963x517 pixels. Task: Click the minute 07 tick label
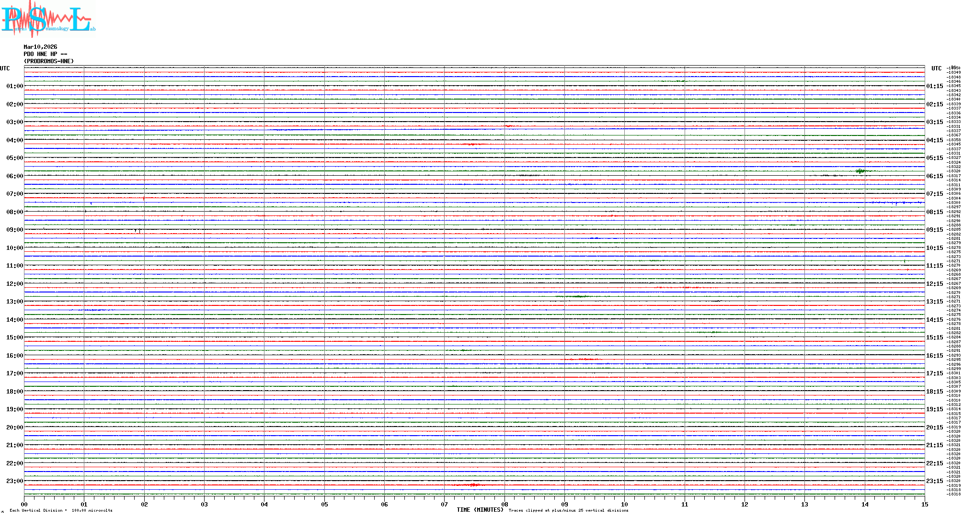[444, 505]
